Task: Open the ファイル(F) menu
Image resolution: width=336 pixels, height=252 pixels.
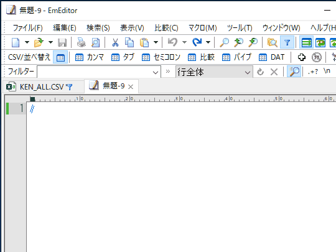Action: click(27, 28)
